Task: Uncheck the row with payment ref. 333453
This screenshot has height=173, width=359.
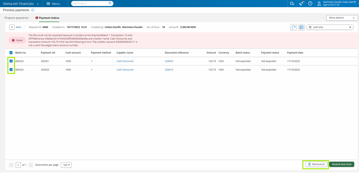Action: [x=11, y=70]
